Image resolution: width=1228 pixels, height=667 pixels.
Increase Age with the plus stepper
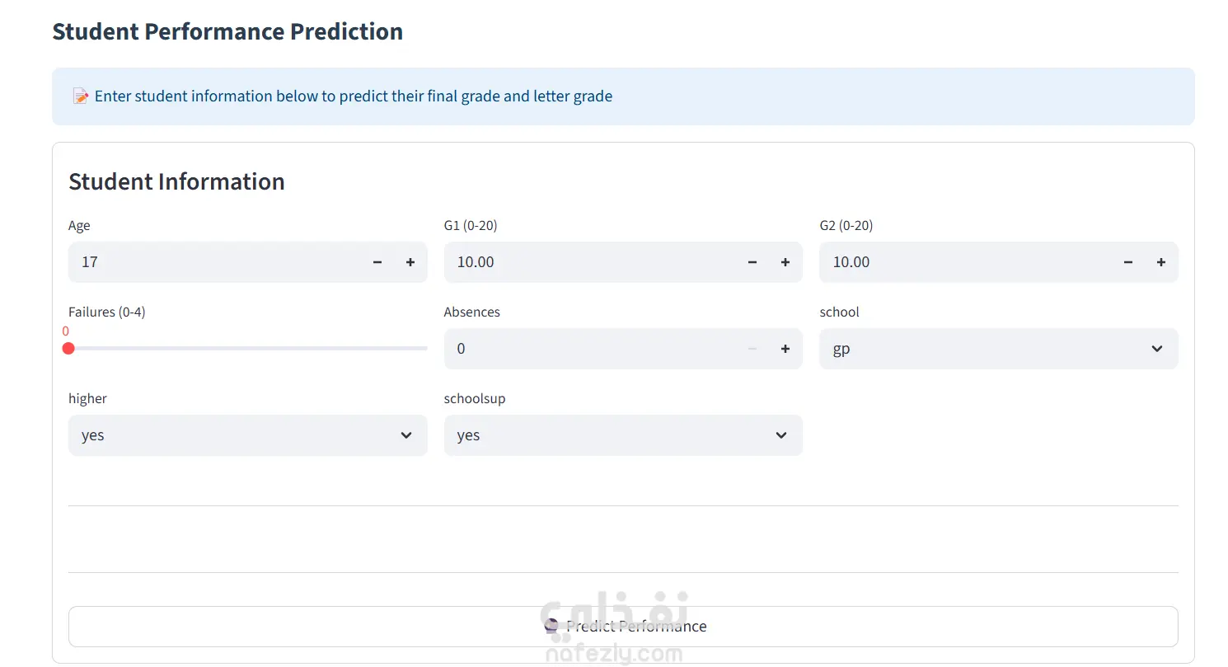point(410,262)
